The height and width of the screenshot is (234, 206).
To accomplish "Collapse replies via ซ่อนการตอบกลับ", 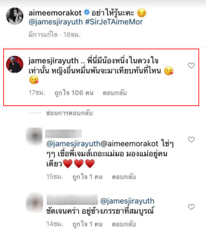I will coord(69,113).
